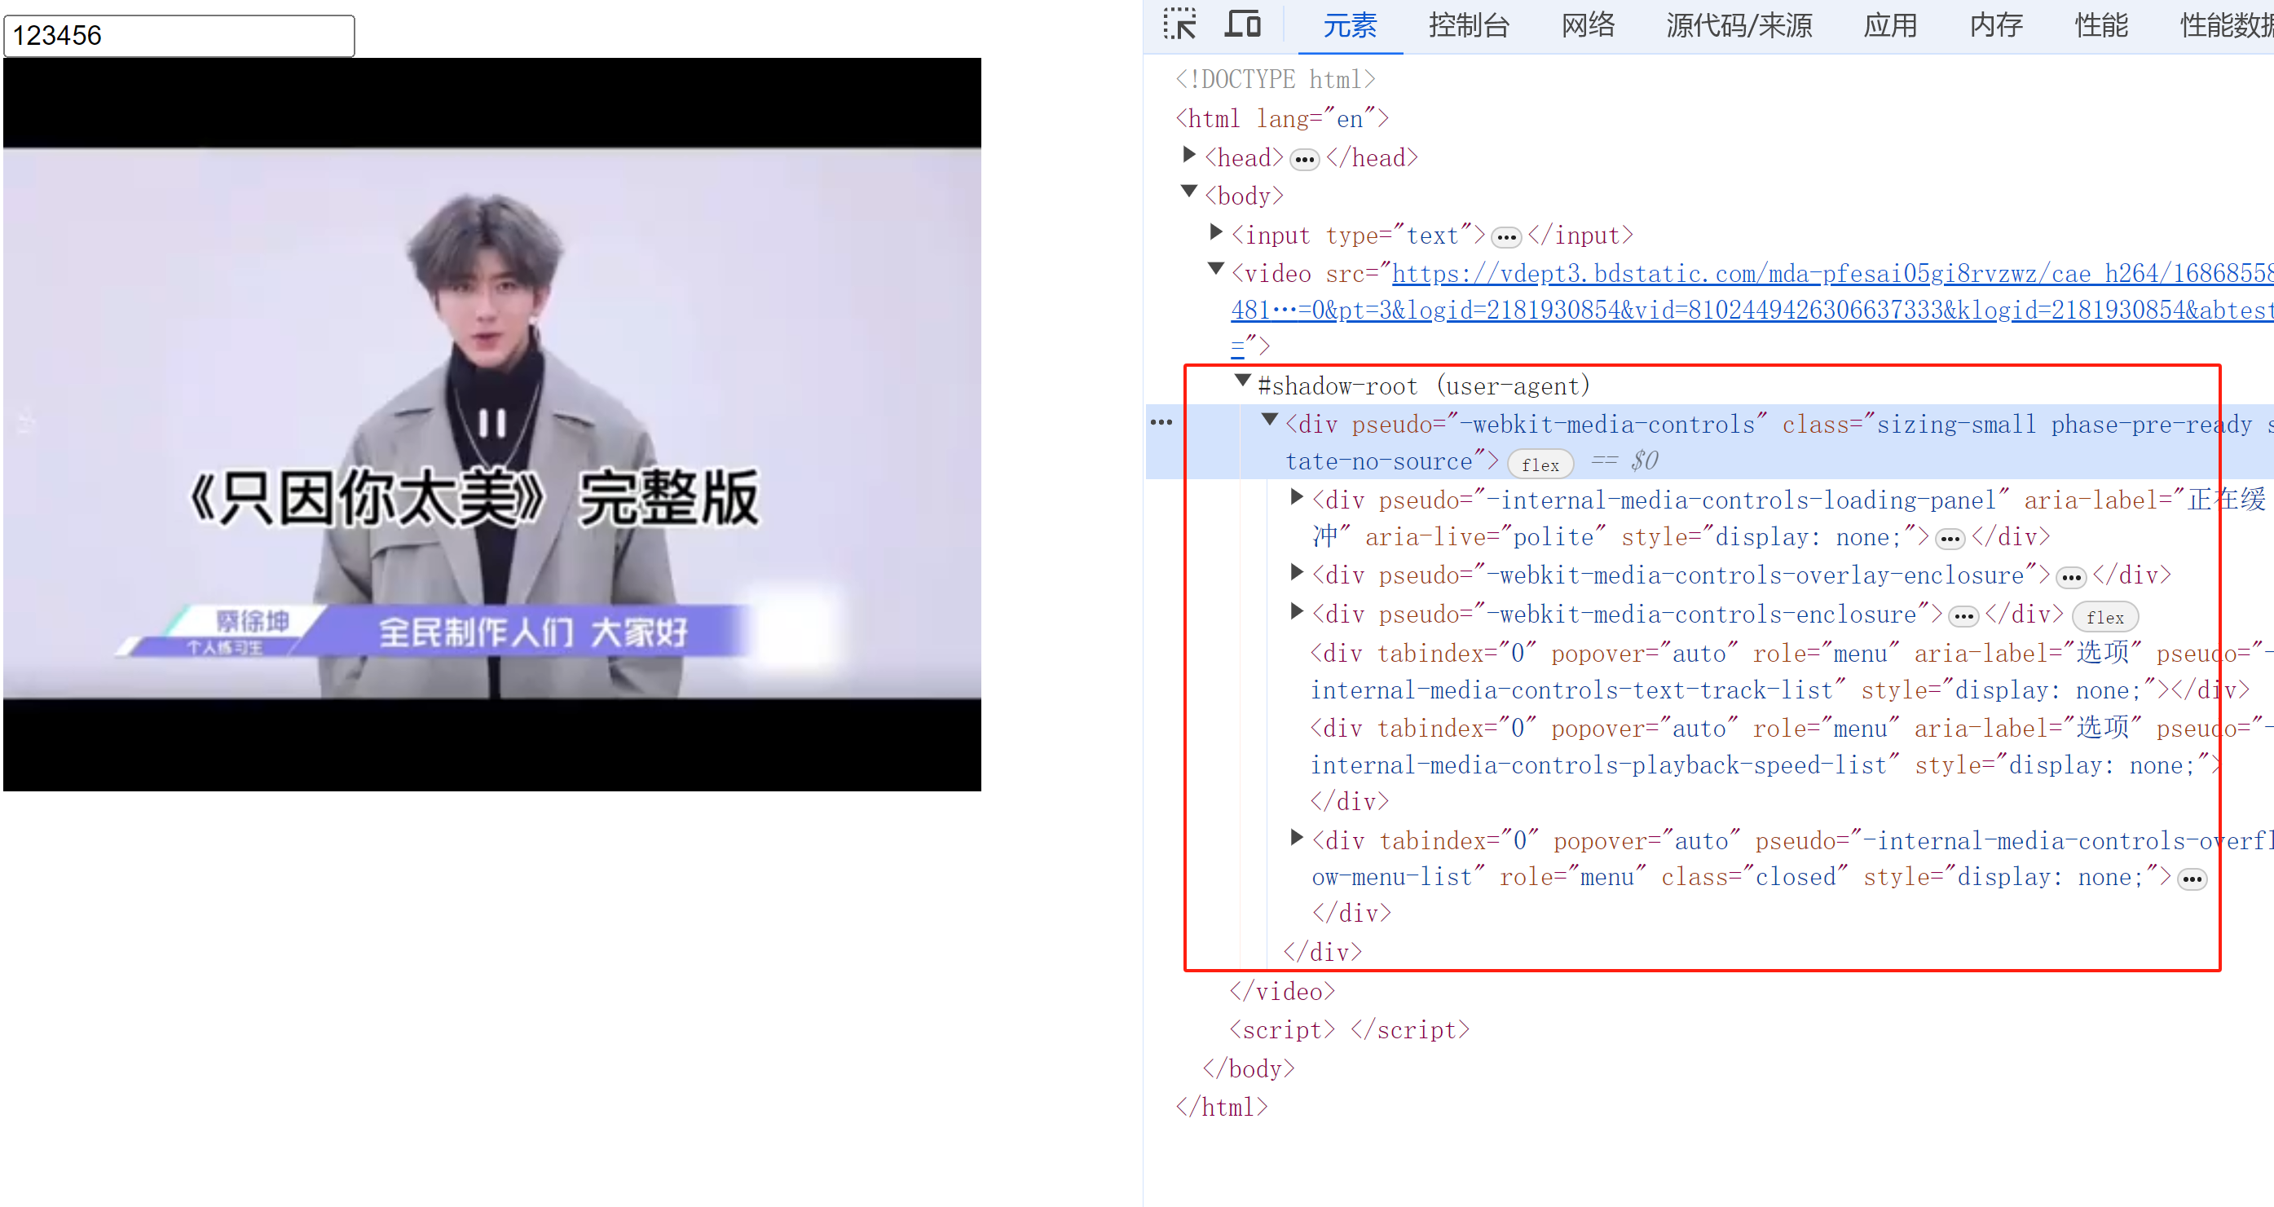Click the #shadow-root (user-agent) label
The width and height of the screenshot is (2274, 1207).
1423,385
